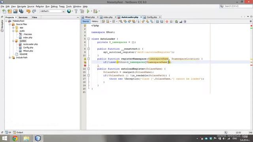Open the Git button in status bar
The width and height of the screenshot is (253, 142).
8,133
